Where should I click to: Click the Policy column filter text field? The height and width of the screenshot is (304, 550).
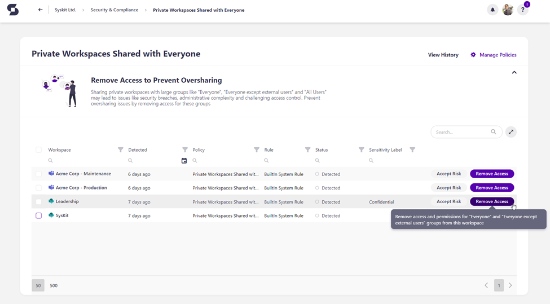227,161
